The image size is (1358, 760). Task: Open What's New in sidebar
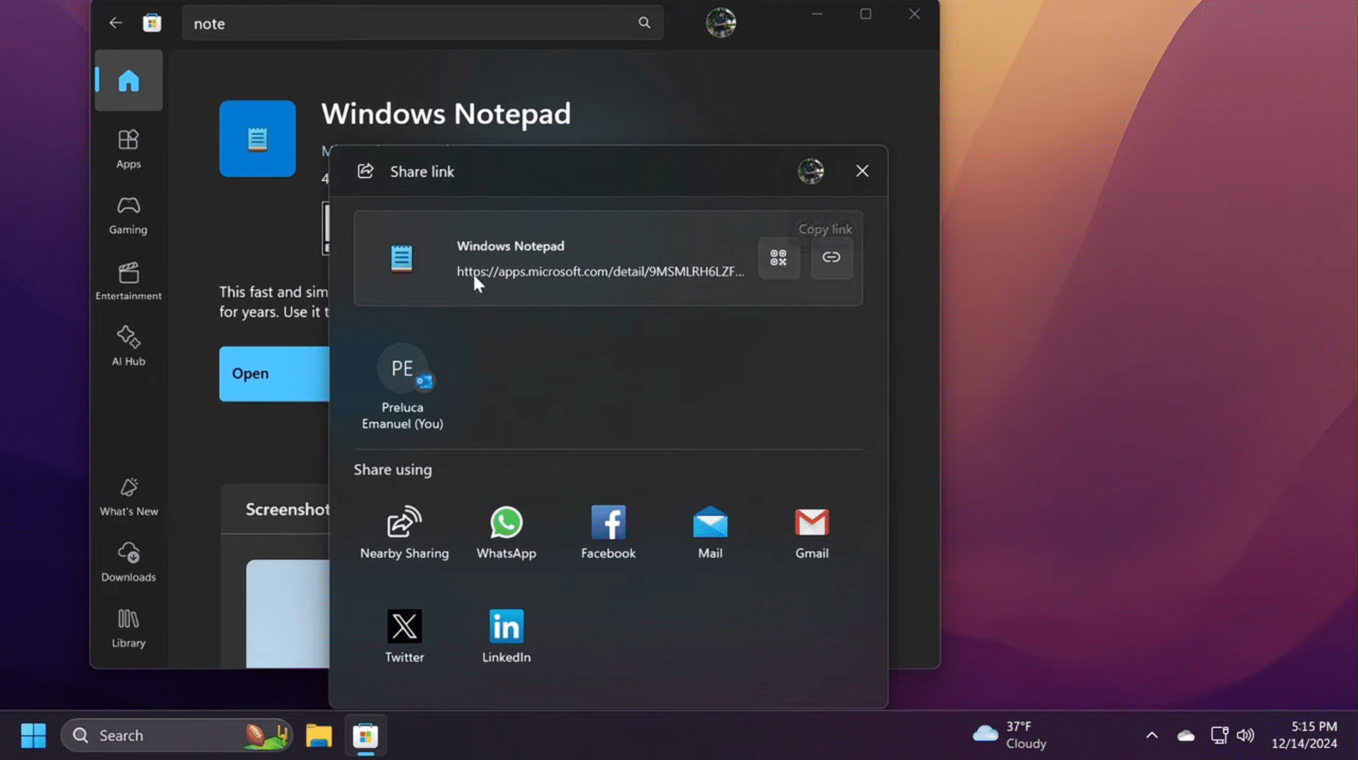pos(128,497)
